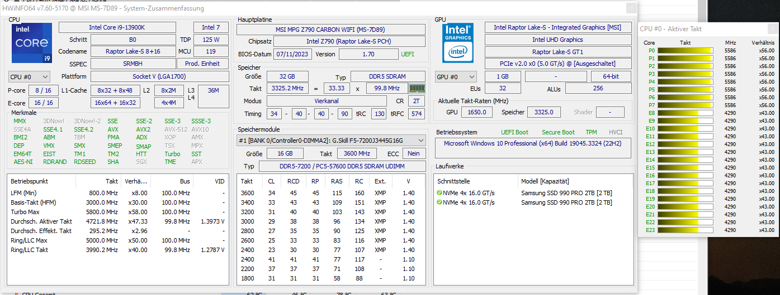Image resolution: width=780 pixels, height=295 pixels.
Task: Click the Speicher Größe 32 GB field
Action: coord(287,76)
